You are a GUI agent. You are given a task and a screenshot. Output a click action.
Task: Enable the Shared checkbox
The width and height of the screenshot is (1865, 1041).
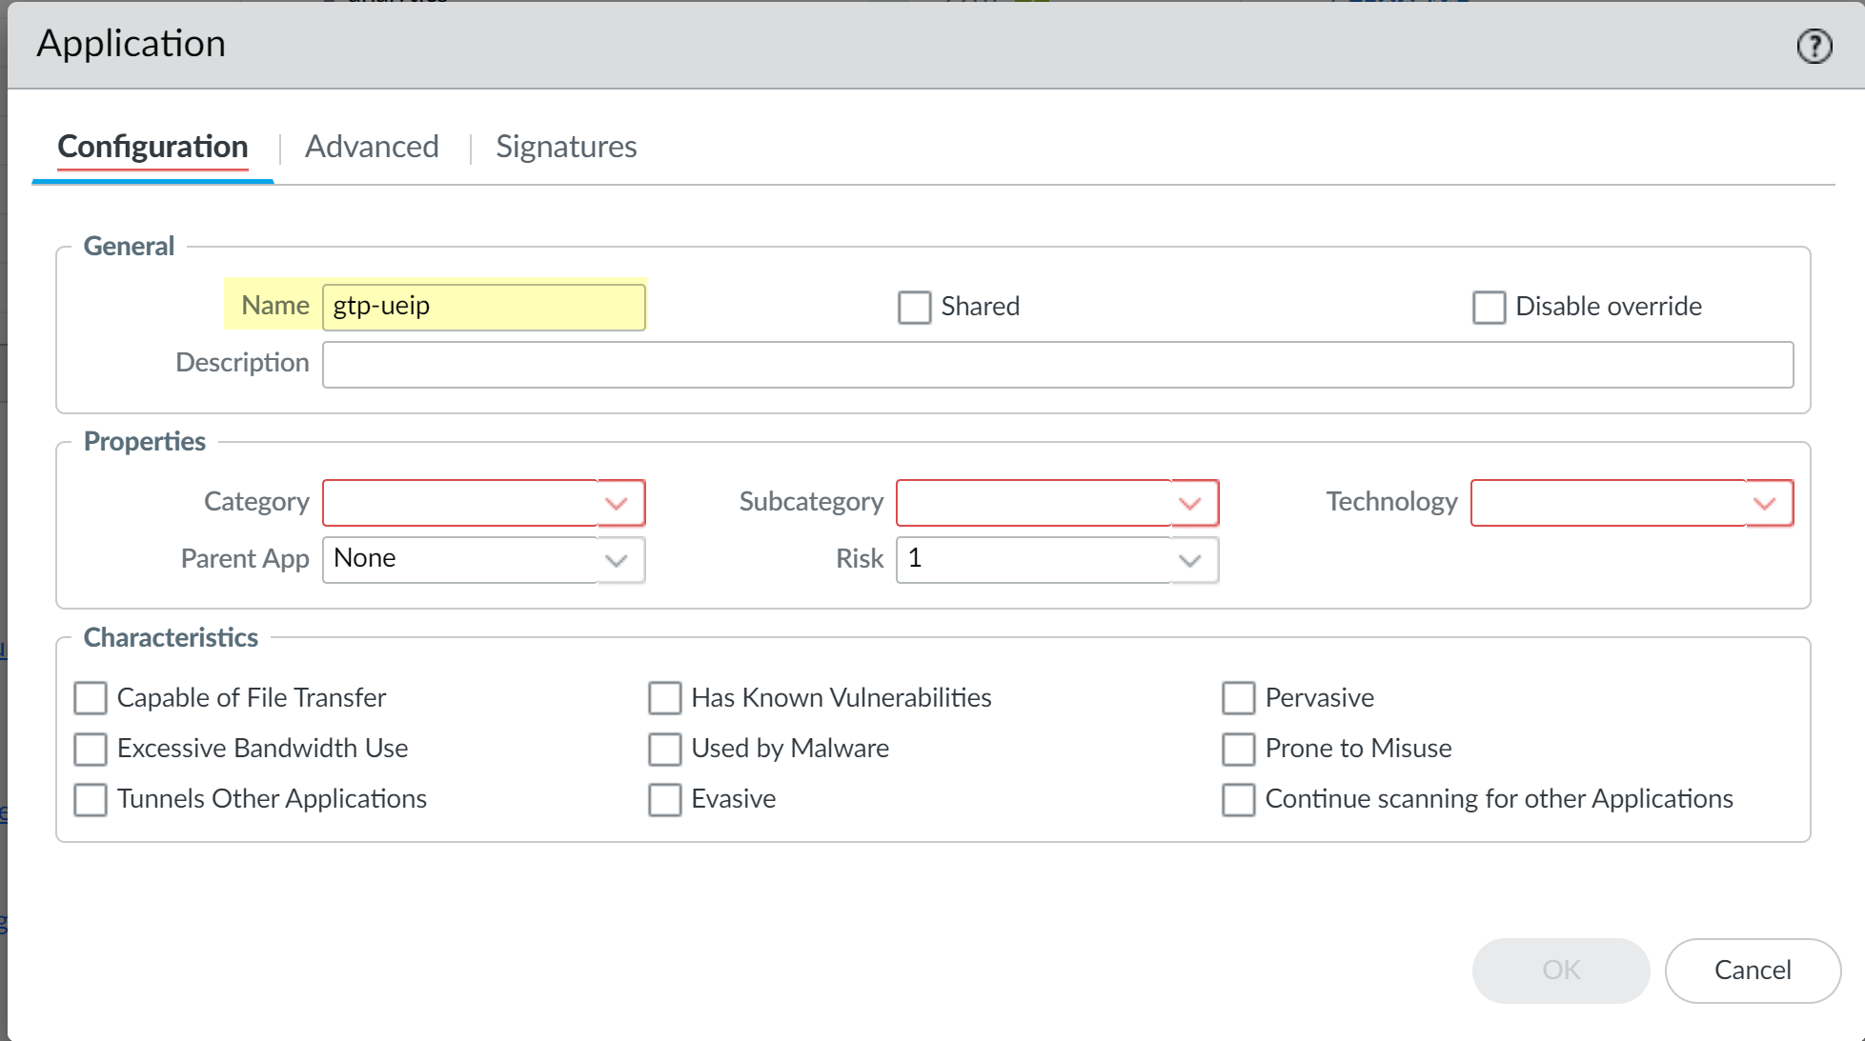point(914,307)
